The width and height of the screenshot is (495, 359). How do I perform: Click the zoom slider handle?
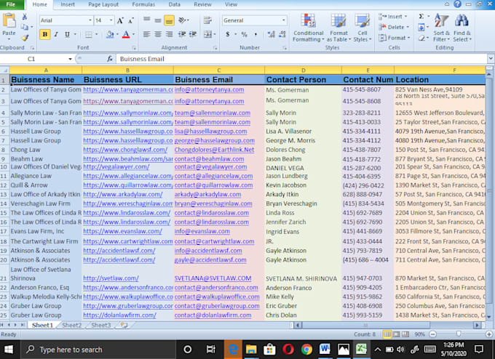(459, 334)
